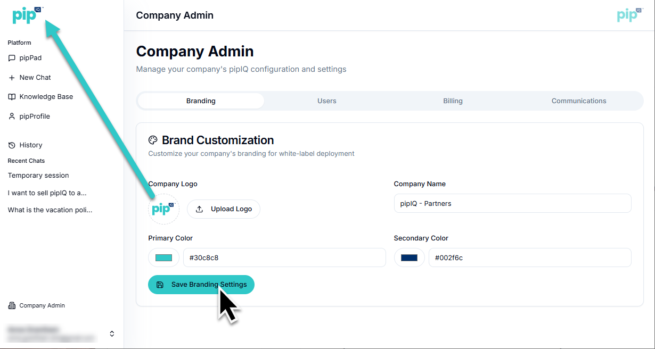The image size is (655, 349).
Task: Click Save Branding Settings button
Action: tap(201, 285)
